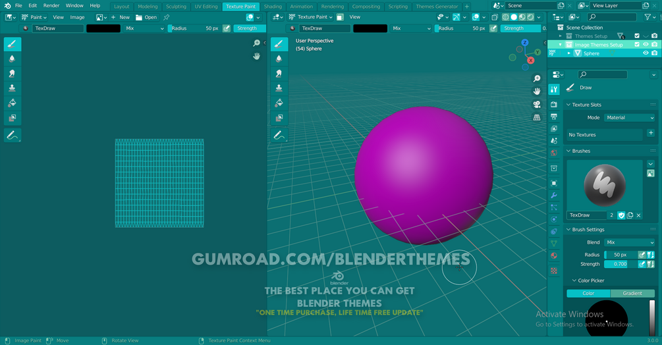Hide the Sphere object in viewport via eye icon
Image resolution: width=662 pixels, height=345 pixels.
click(x=646, y=53)
